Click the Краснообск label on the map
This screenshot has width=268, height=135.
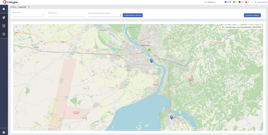156,74
